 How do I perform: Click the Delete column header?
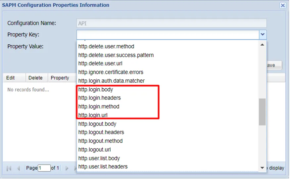click(37, 78)
